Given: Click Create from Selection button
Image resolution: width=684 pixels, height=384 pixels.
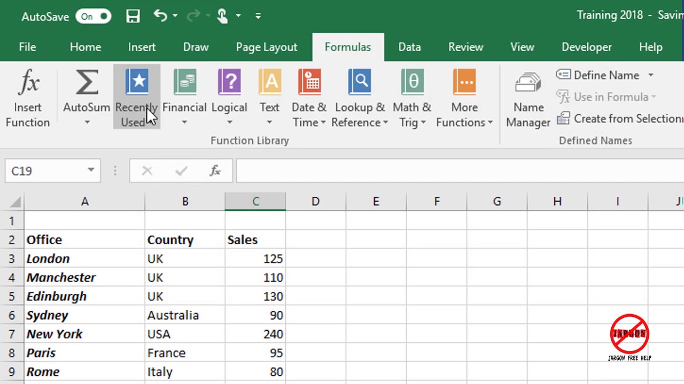Looking at the screenshot, I should [621, 118].
